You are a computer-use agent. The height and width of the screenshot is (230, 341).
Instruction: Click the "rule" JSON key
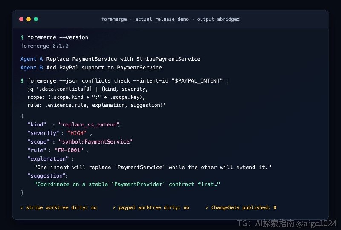[x=37, y=150]
